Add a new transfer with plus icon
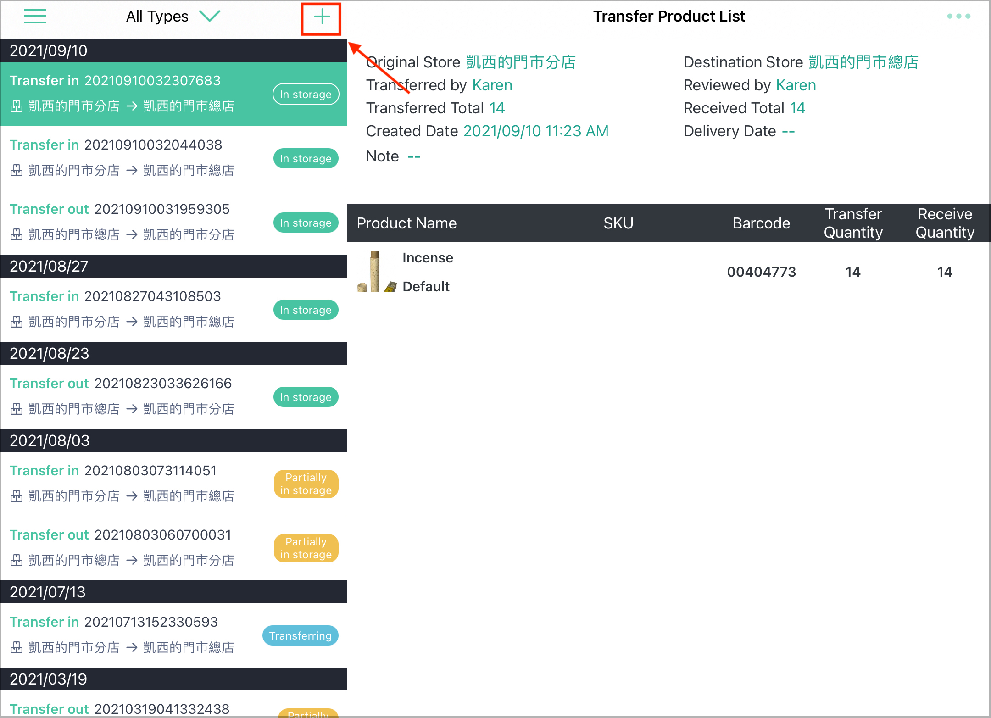The image size is (991, 718). click(322, 17)
